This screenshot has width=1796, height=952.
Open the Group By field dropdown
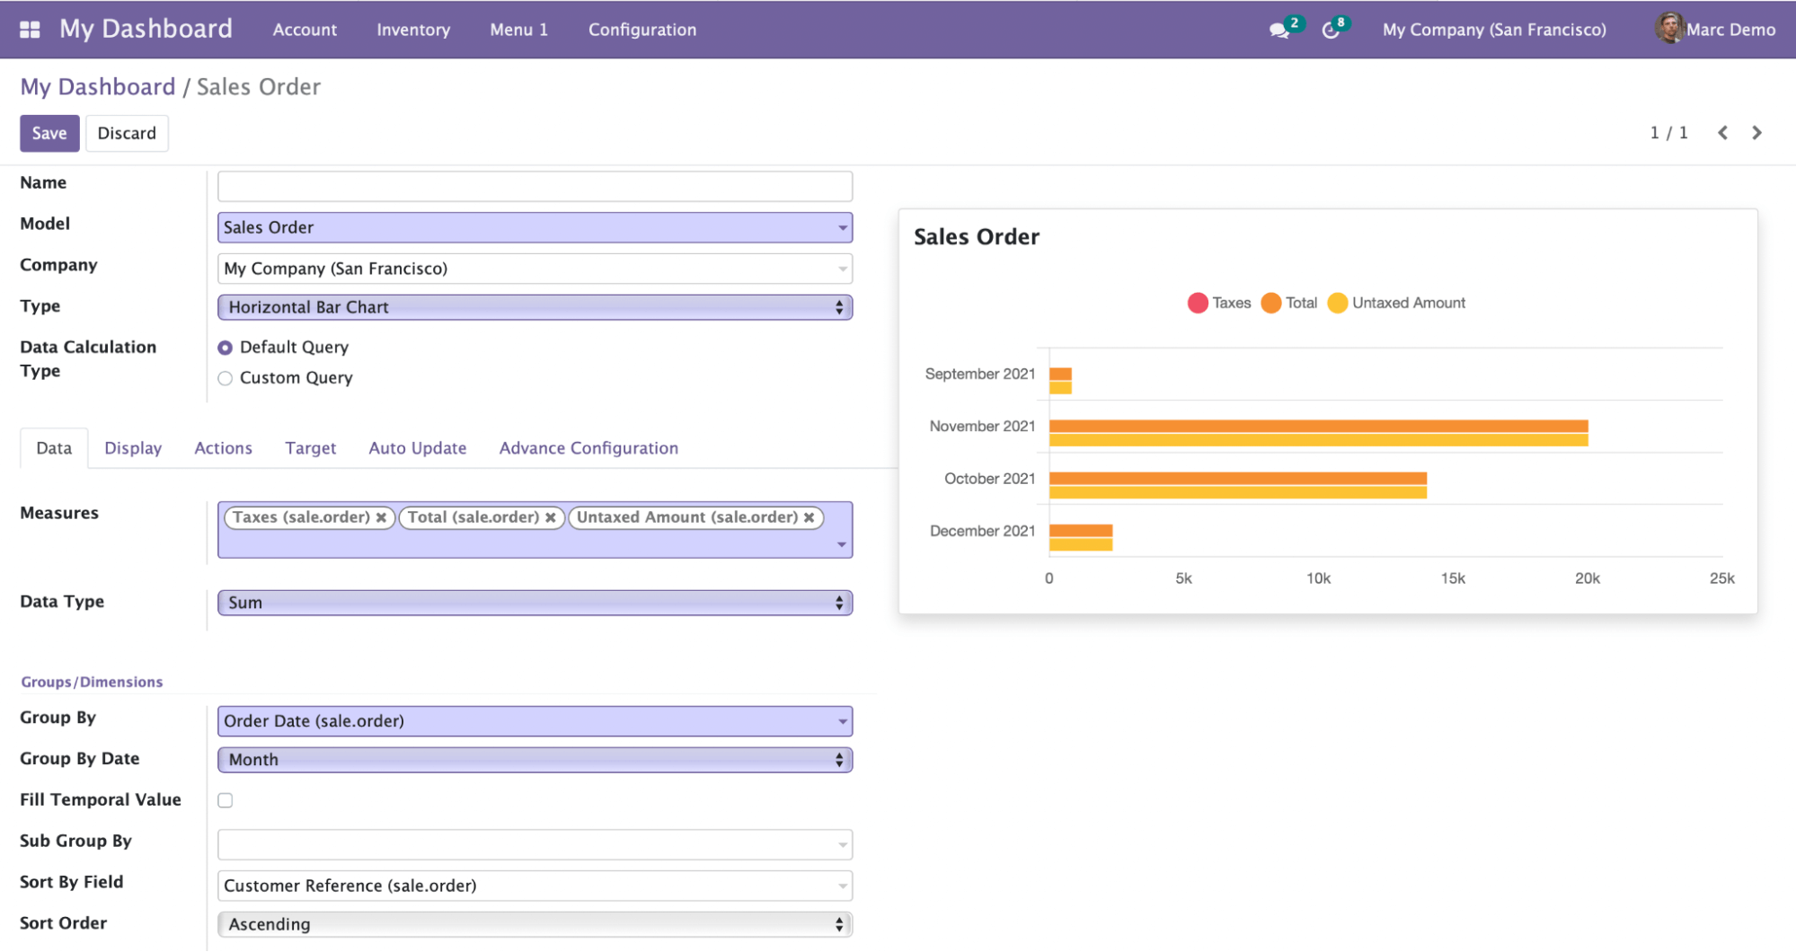[535, 721]
